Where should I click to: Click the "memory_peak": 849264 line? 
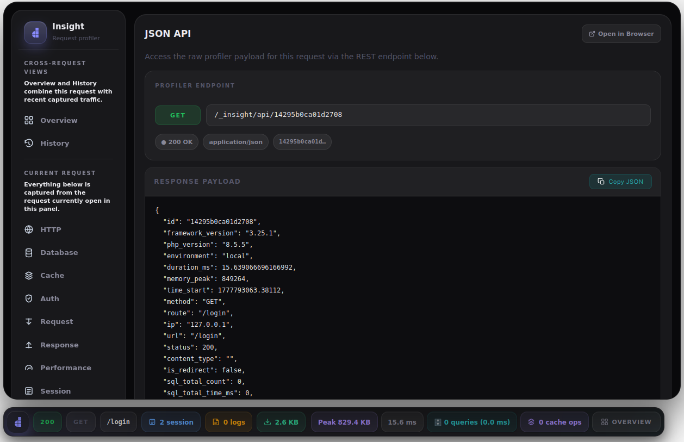point(206,279)
